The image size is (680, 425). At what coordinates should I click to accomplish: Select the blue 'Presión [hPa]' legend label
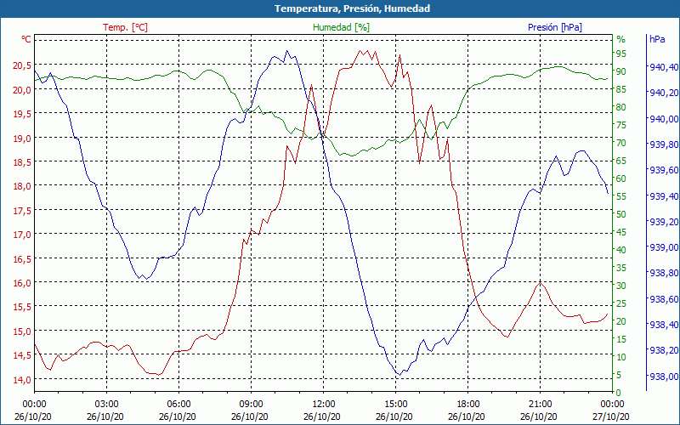555,27
